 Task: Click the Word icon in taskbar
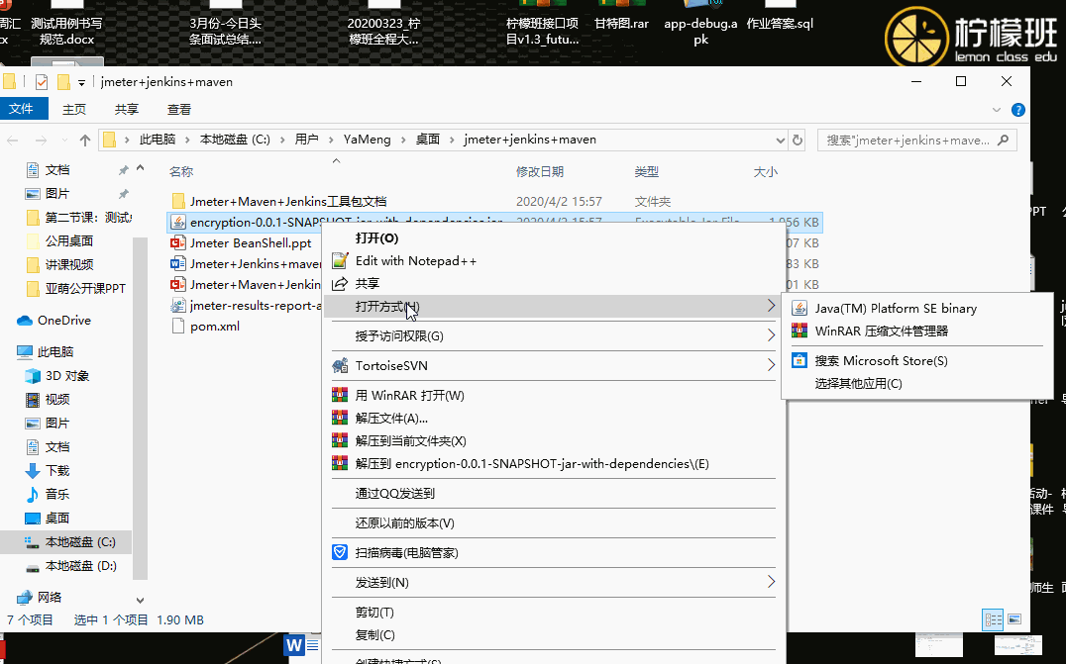294,645
